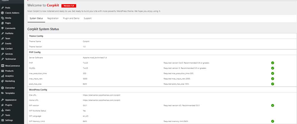Go to Appearance in the sidebar
The image size is (297, 124).
[11, 100]
